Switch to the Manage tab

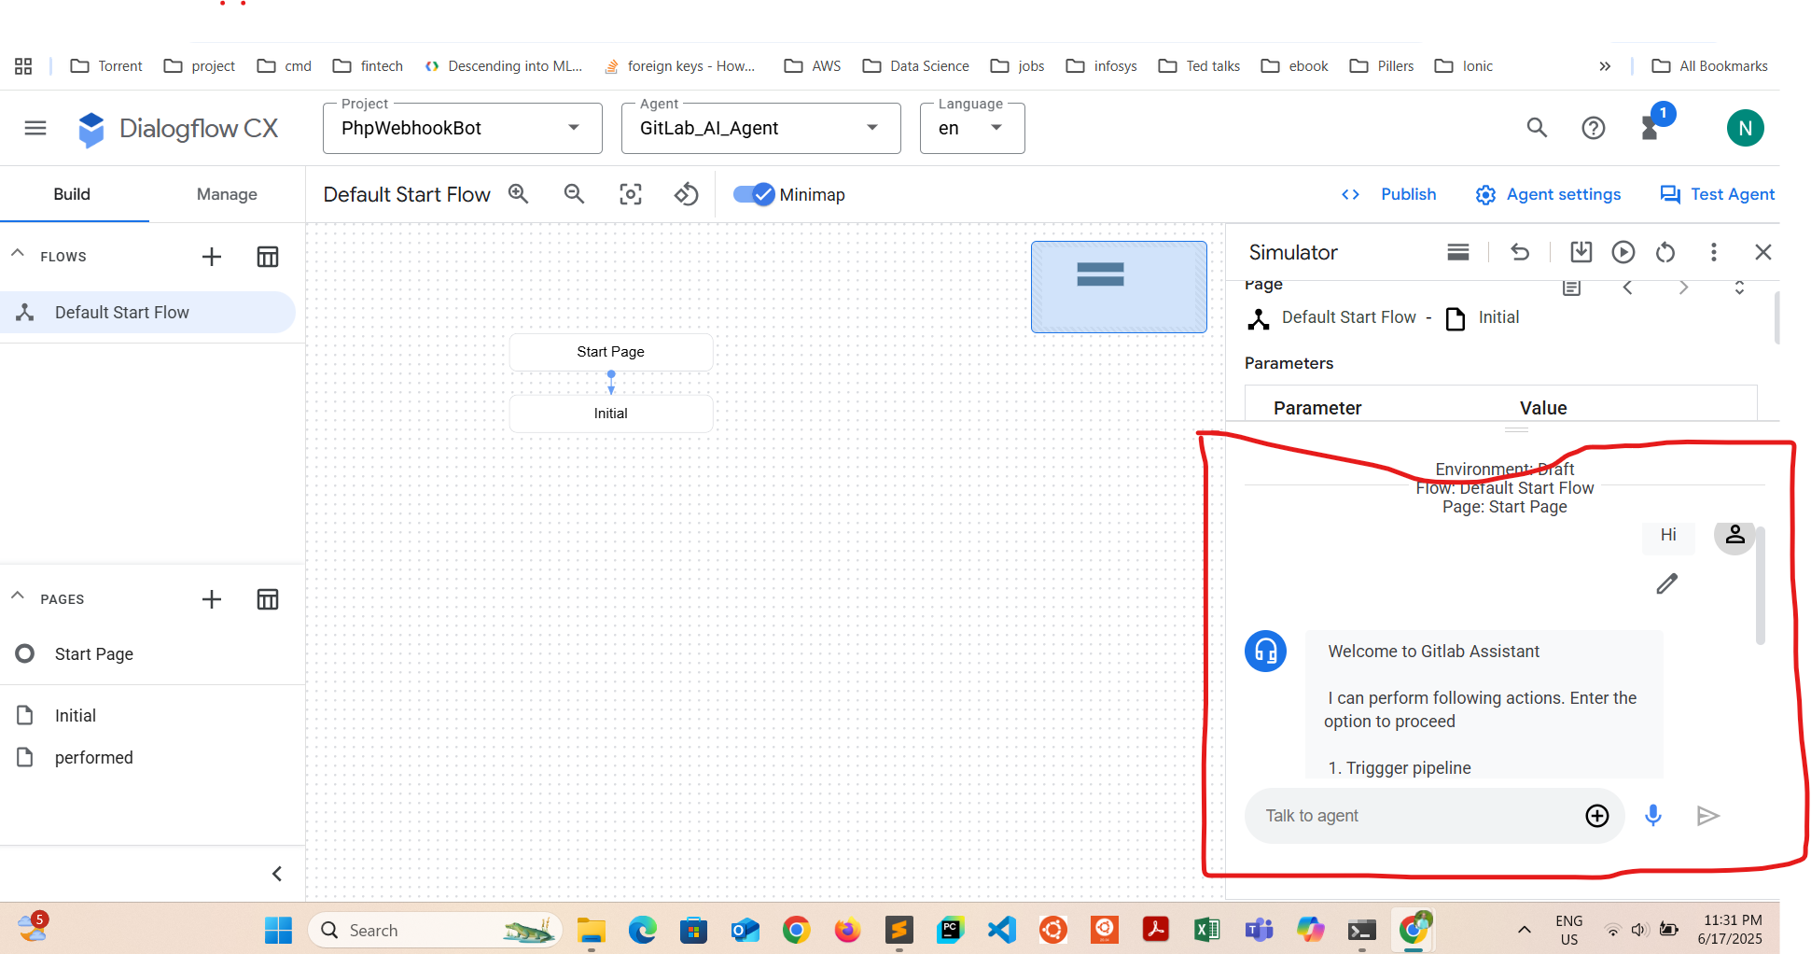[x=227, y=194]
